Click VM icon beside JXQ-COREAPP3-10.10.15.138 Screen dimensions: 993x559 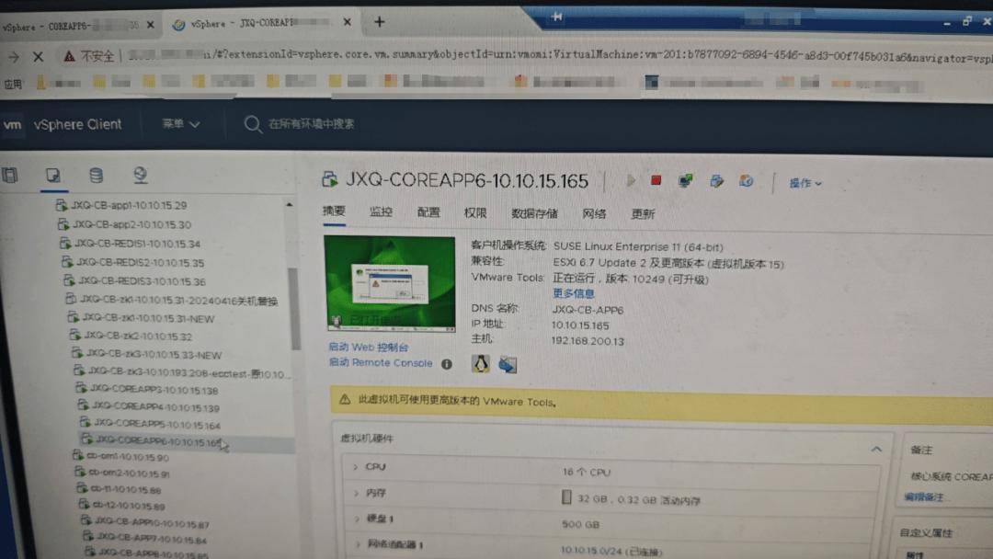pyautogui.click(x=81, y=387)
